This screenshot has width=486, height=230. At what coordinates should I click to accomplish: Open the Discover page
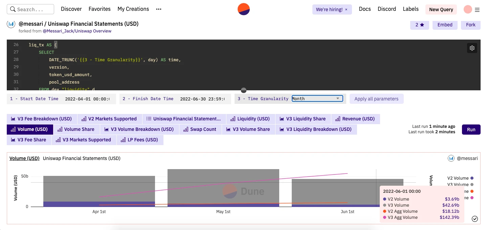click(x=71, y=9)
